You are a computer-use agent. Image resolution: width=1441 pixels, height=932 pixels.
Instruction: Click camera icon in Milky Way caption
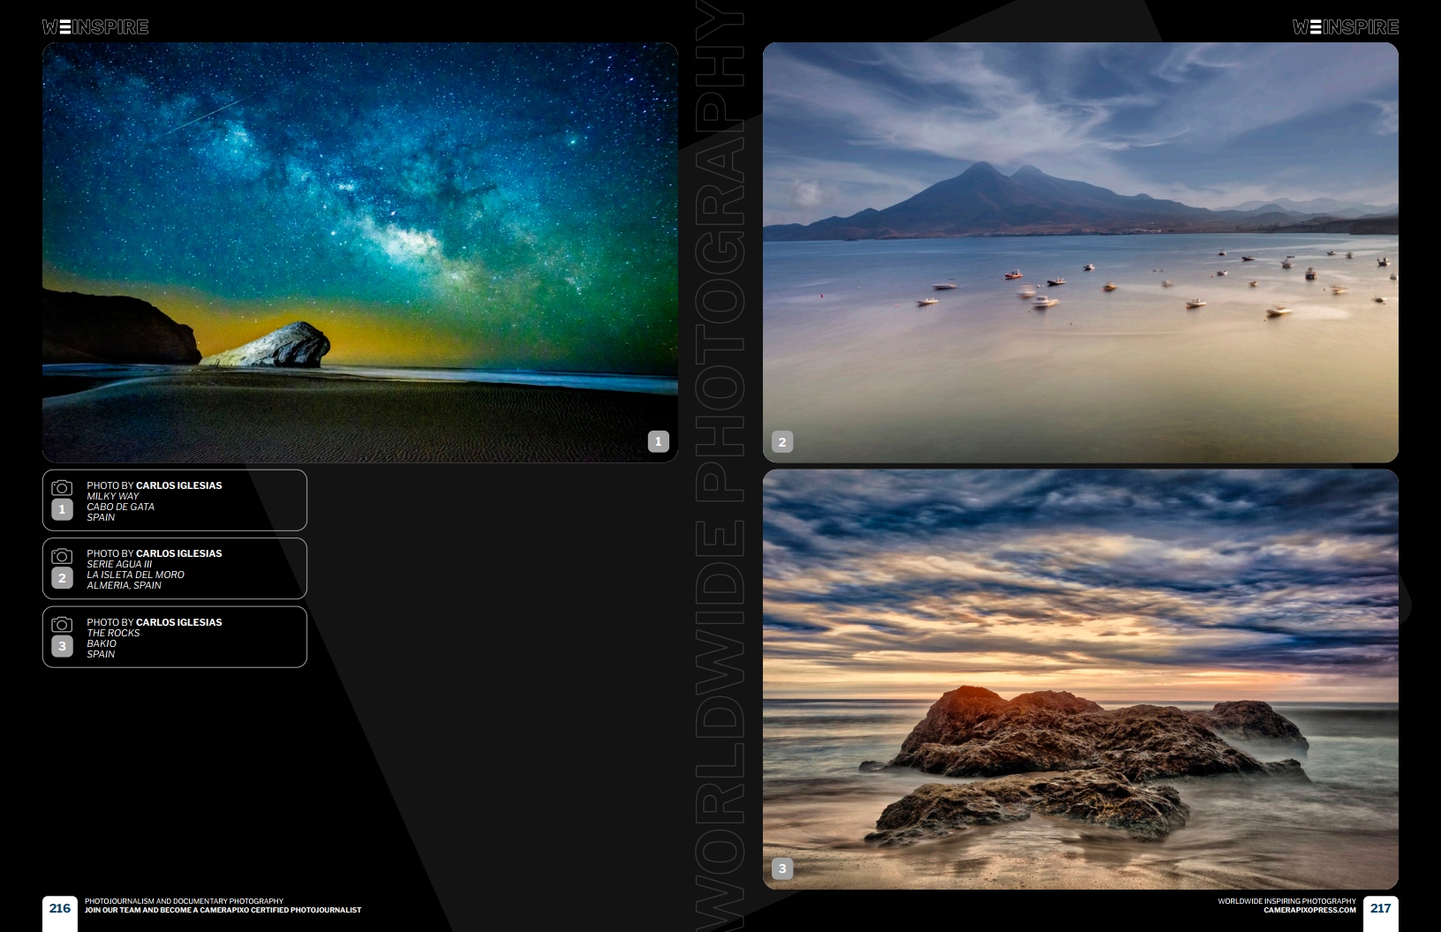tap(62, 488)
